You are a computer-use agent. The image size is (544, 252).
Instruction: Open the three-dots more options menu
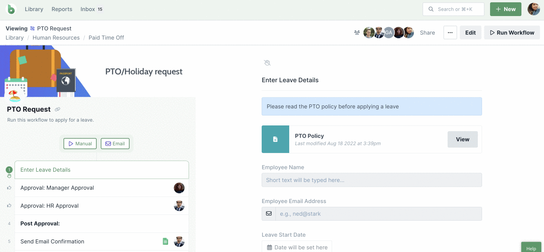[x=450, y=33]
